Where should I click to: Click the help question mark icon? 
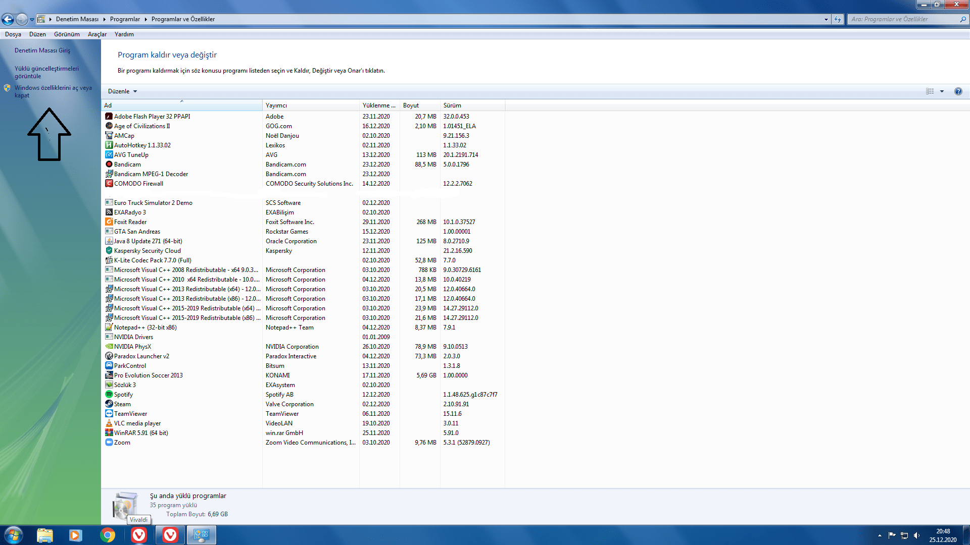[958, 91]
